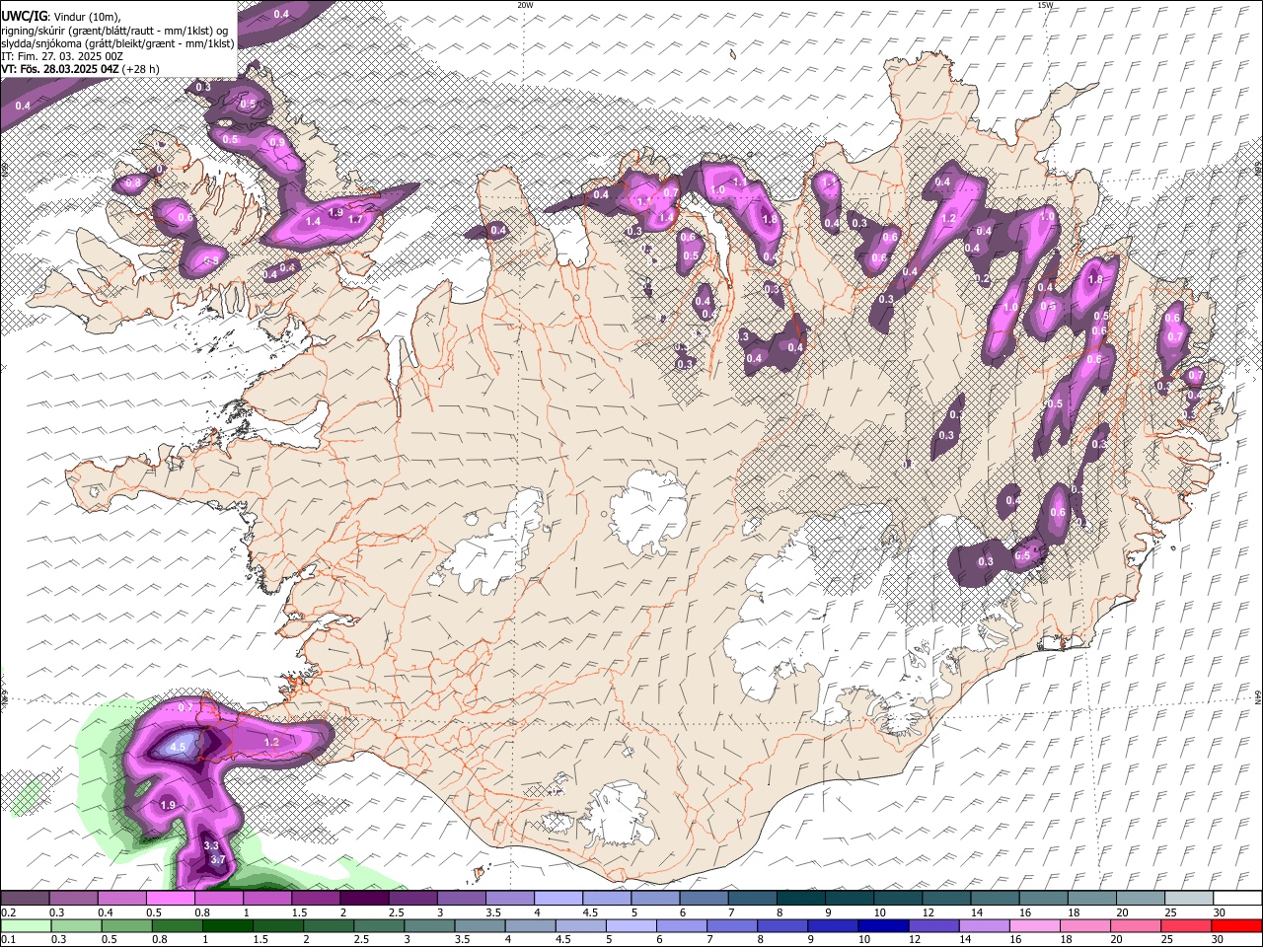Image resolution: width=1263 pixels, height=947 pixels.
Task: Click the '0.1' label in the lower legend
Action: point(7,939)
